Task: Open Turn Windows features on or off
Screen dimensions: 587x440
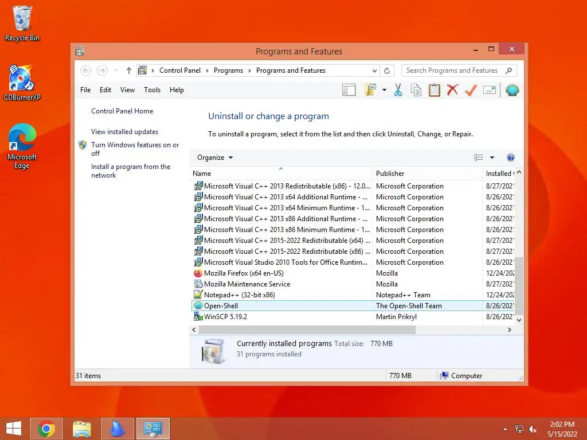Action: (135, 149)
